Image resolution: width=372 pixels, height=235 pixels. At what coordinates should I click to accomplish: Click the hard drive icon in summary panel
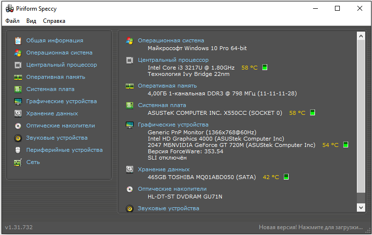[x=130, y=169]
